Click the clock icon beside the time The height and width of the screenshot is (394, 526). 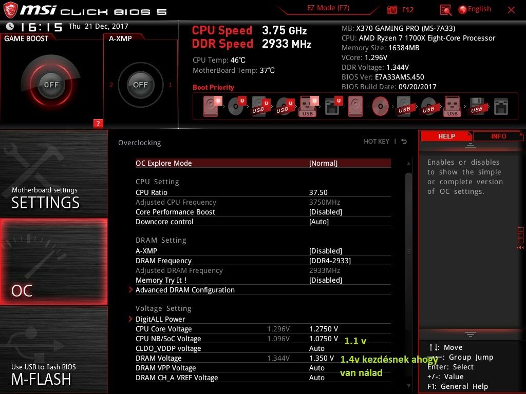click(10, 26)
